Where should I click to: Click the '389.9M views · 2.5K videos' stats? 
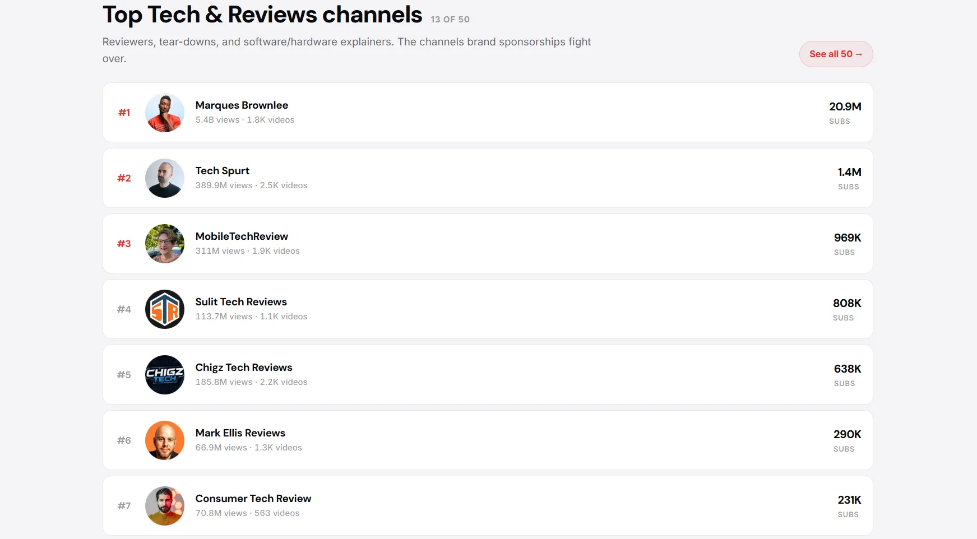point(251,185)
